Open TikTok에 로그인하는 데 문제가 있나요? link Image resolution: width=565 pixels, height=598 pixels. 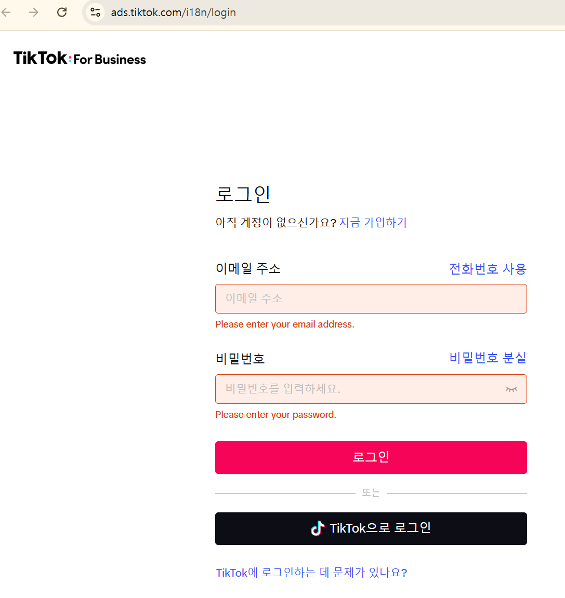pos(311,573)
